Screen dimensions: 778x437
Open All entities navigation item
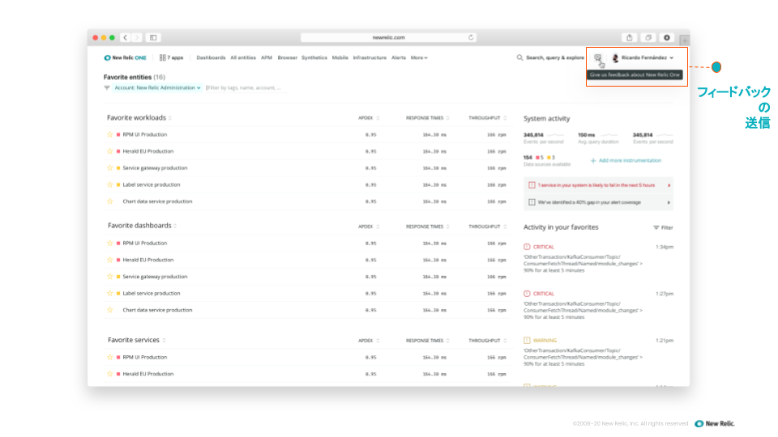[243, 57]
